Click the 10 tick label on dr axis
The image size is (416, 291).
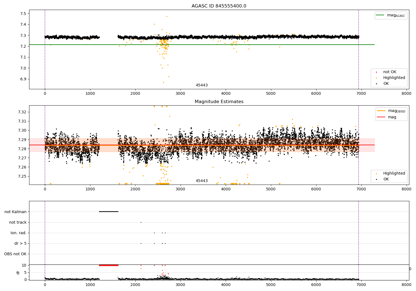24,265
